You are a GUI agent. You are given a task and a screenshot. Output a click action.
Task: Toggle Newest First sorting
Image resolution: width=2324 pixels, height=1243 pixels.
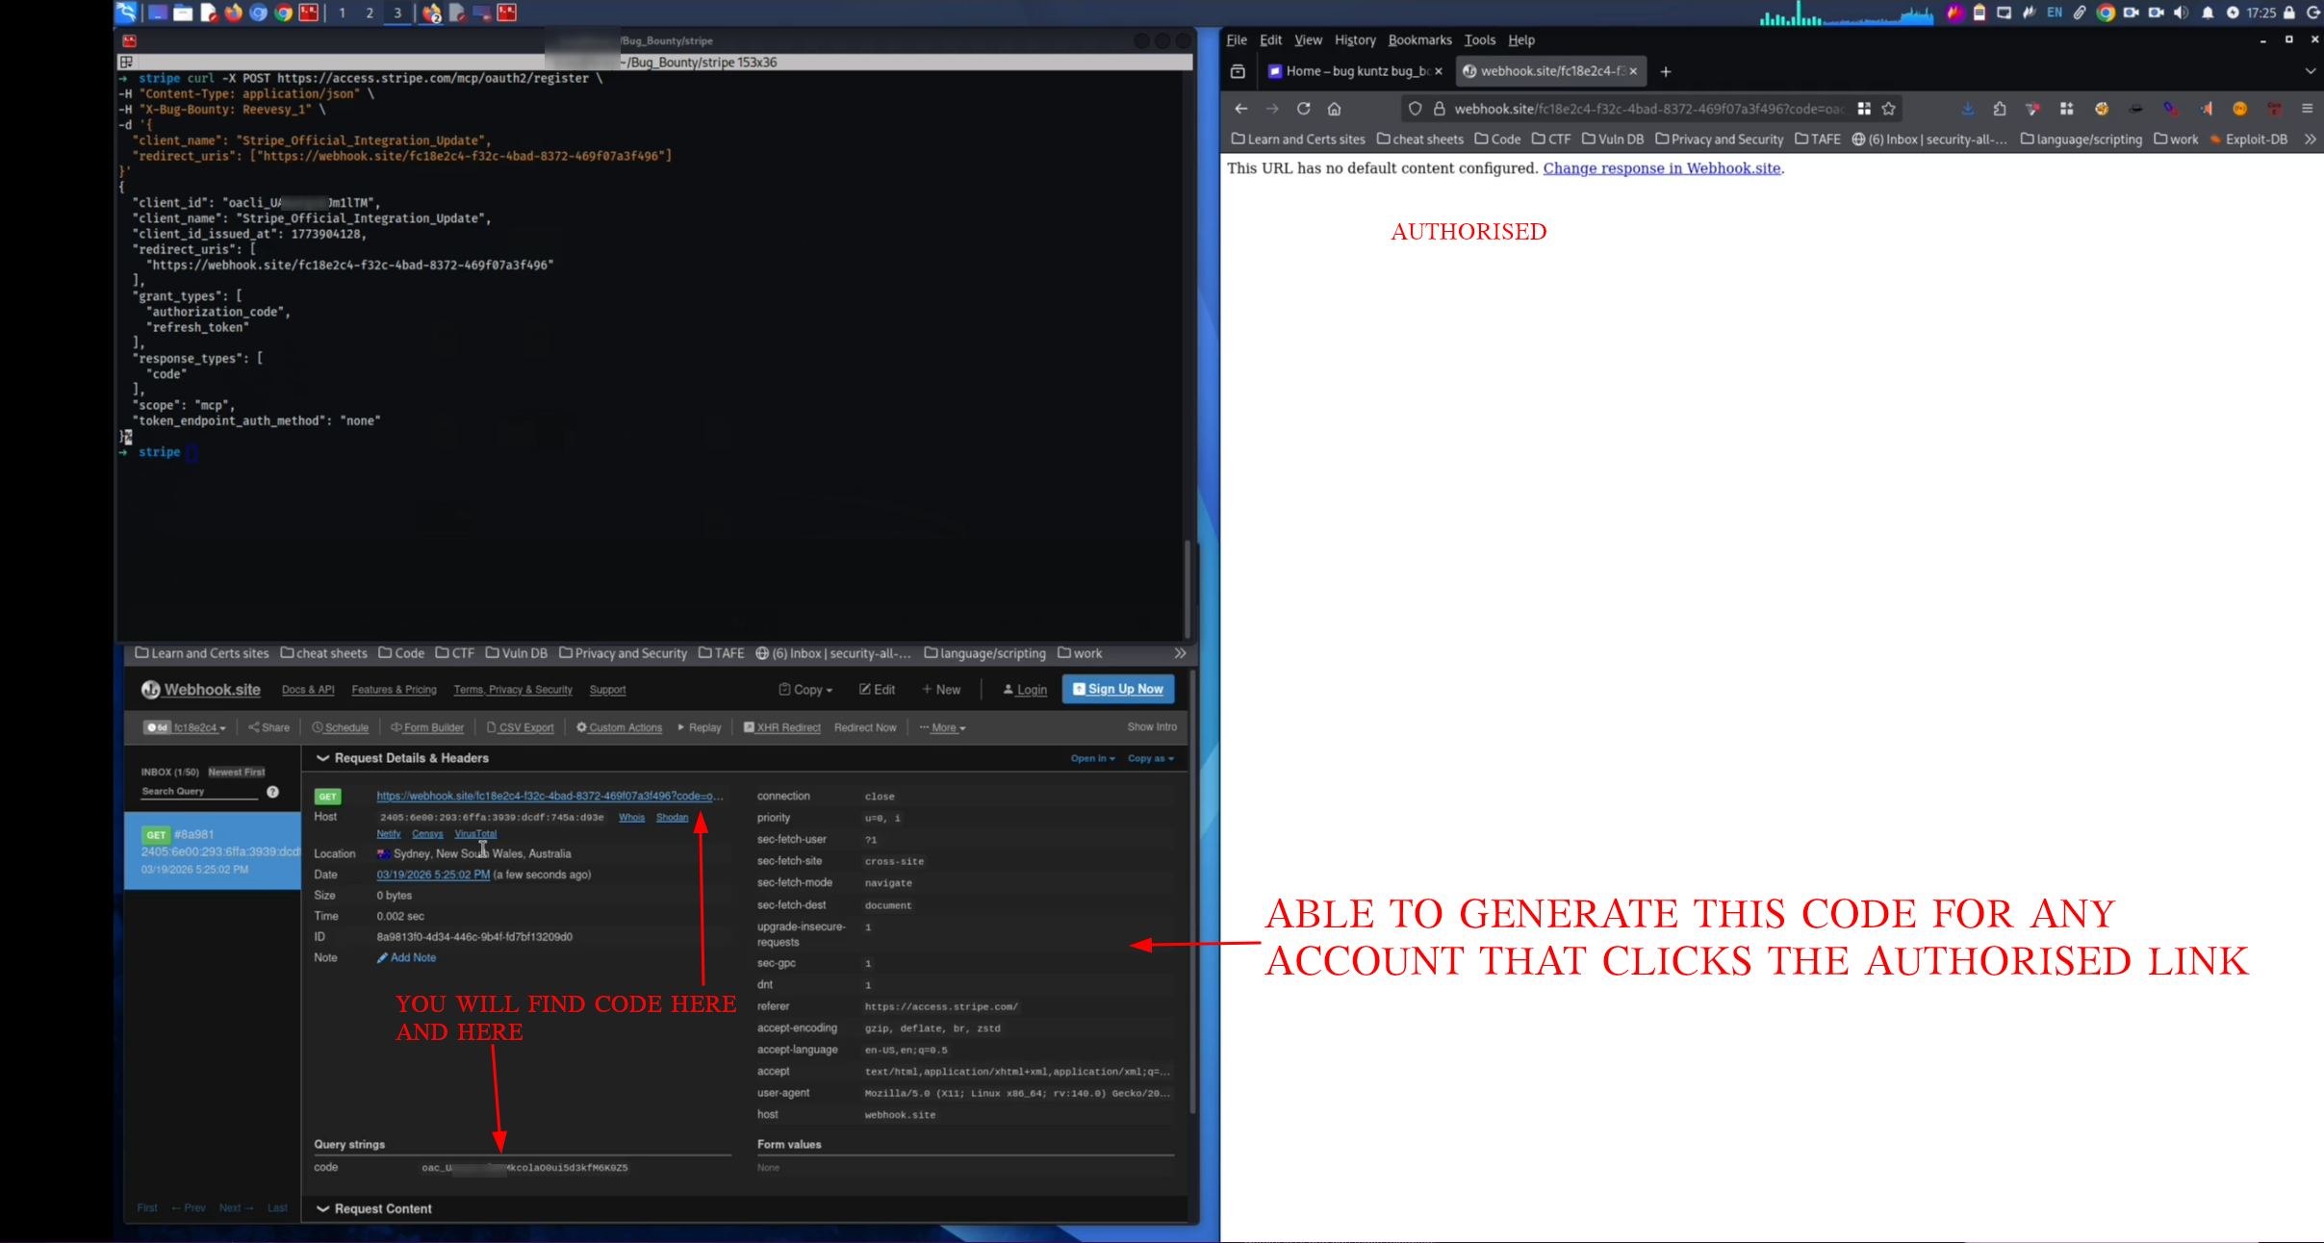236,772
